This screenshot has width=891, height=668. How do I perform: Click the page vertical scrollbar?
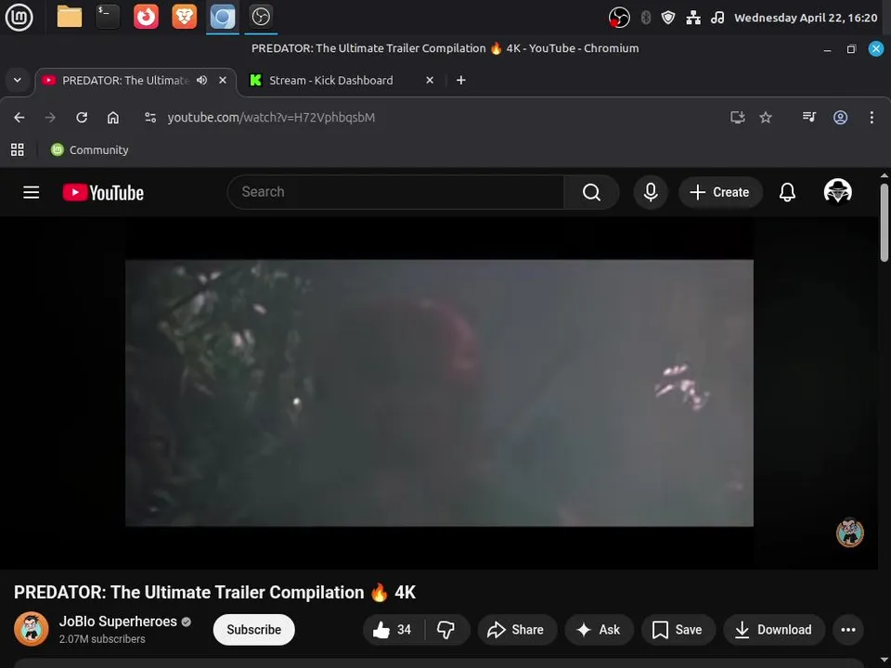pos(885,223)
